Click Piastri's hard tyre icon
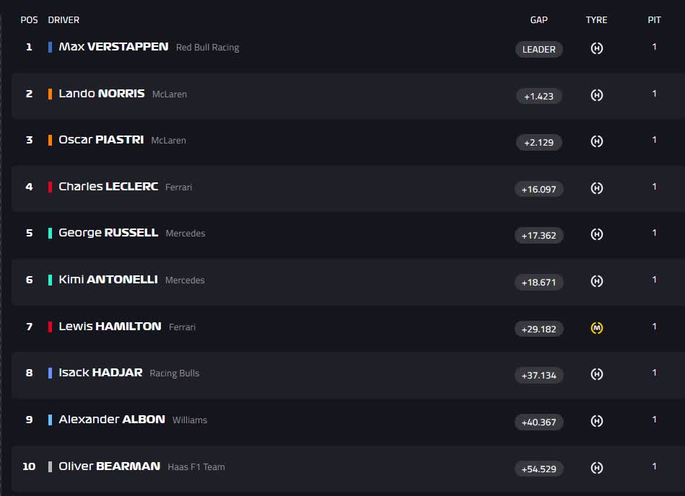Image resolution: width=685 pixels, height=496 pixels. (596, 141)
